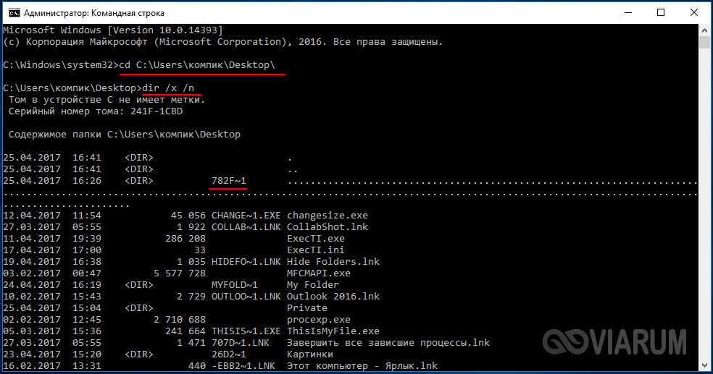Click the file size '241 664'
Image resolution: width=713 pixels, height=374 pixels.
click(185, 331)
